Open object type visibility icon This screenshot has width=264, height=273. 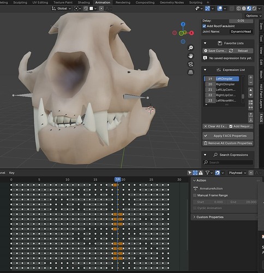tap(197, 9)
